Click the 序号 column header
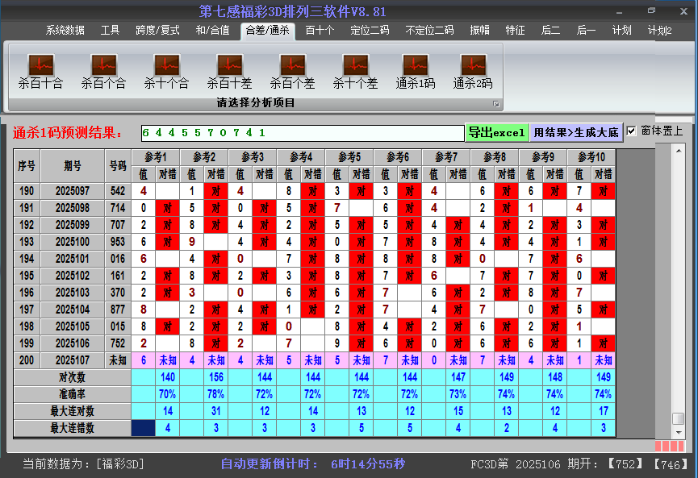The width and height of the screenshot is (698, 478). (27, 166)
